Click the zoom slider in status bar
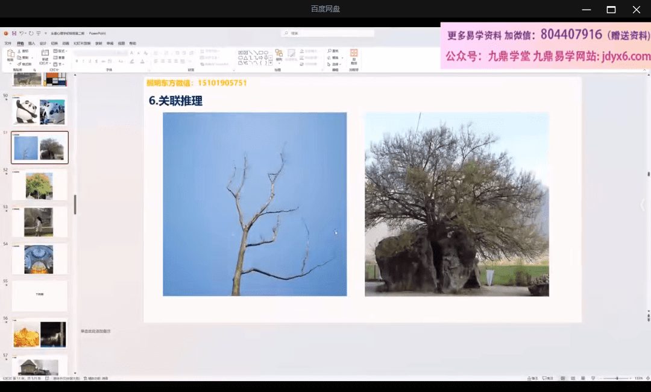This screenshot has height=392, width=651. [x=616, y=378]
